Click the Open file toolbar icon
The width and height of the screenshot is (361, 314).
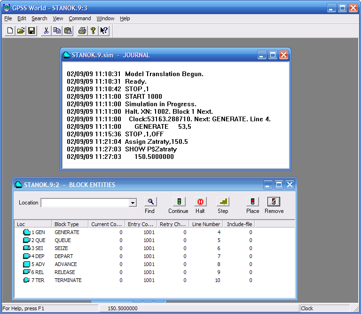(21, 31)
